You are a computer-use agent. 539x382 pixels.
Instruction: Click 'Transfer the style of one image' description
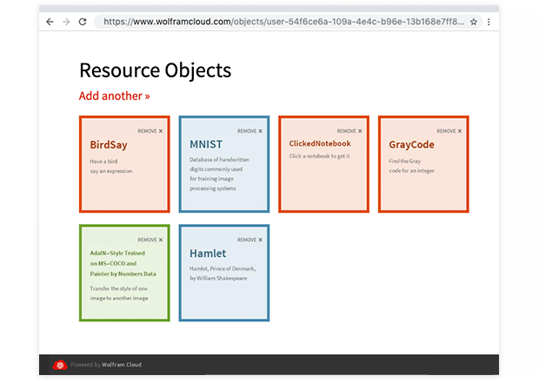point(119,293)
